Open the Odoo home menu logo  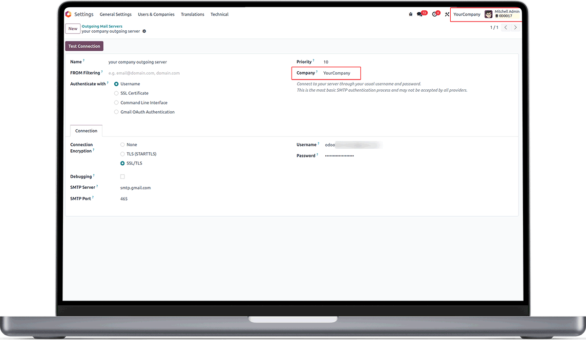[x=68, y=14]
